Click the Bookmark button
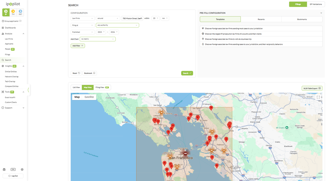Viewport: 330px width, 181px height. pos(90,73)
